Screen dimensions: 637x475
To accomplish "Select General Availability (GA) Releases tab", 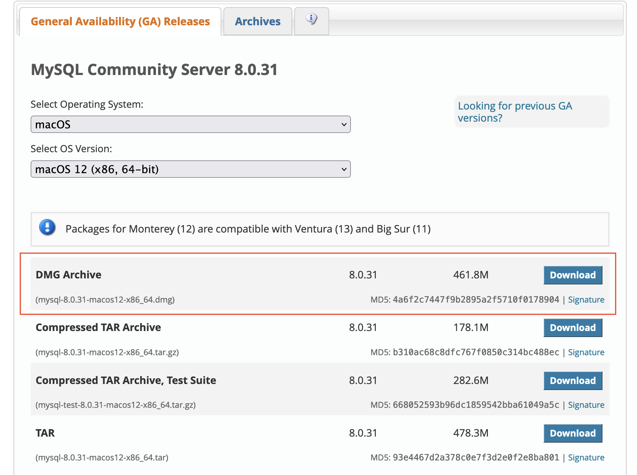I will 120,22.
